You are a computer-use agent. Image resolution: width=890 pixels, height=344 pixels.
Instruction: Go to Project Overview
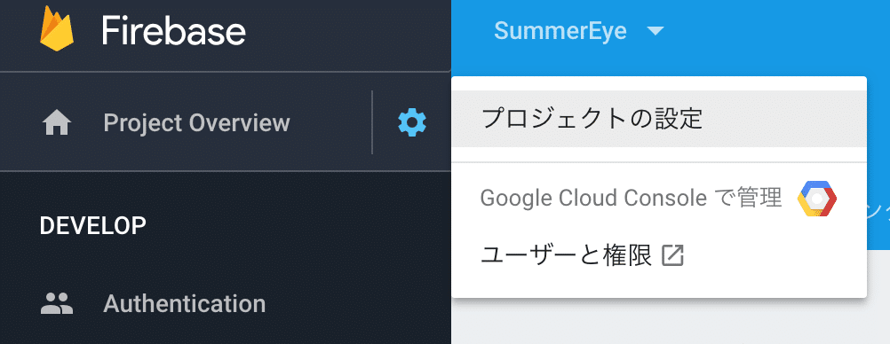pyautogui.click(x=196, y=123)
